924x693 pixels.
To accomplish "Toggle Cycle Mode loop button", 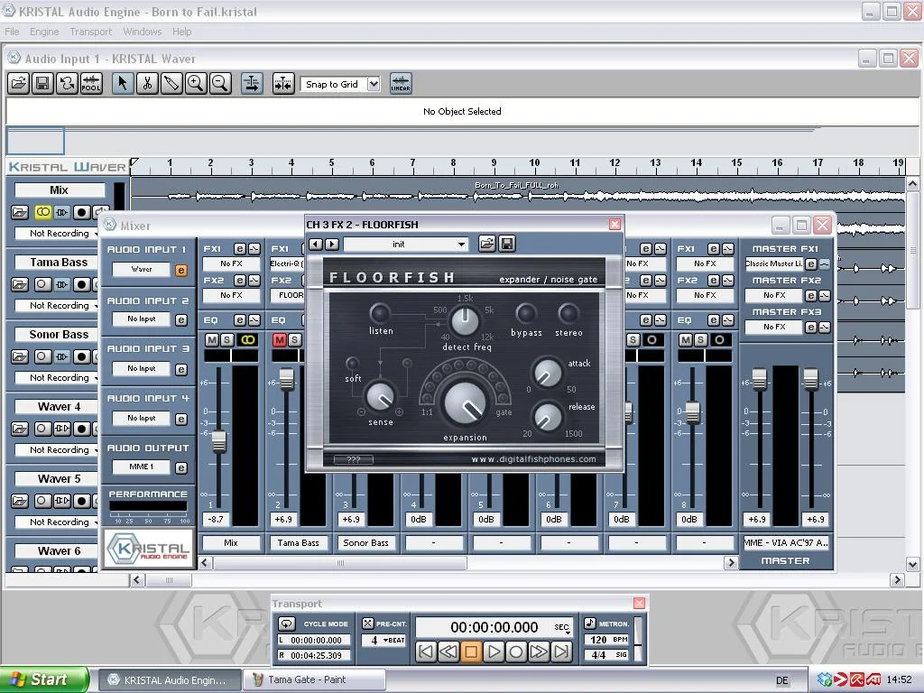I will pos(287,624).
